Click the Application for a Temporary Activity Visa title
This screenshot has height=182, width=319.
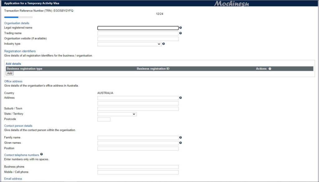tap(31, 3)
